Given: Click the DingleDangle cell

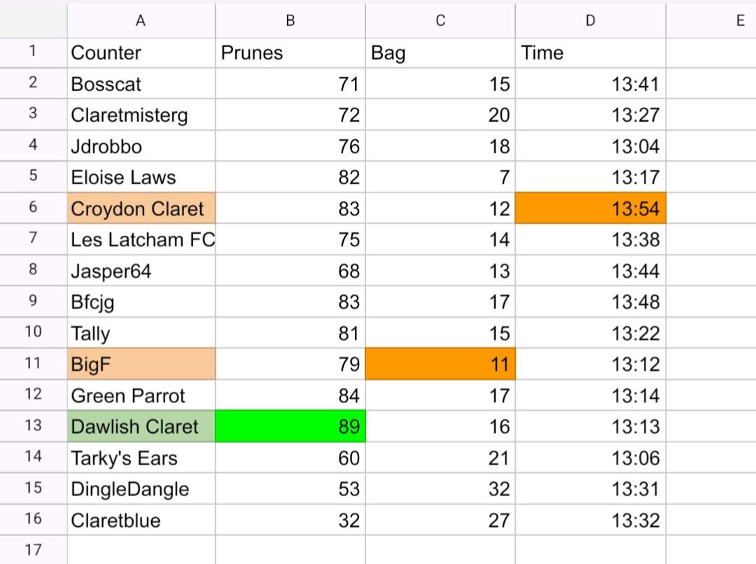Looking at the screenshot, I should point(141,488).
